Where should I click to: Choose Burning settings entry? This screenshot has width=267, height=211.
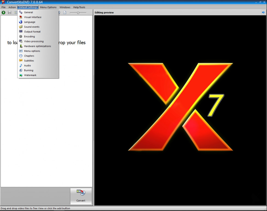38,70
